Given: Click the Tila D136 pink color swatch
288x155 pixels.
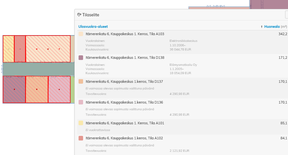Looking at the screenshot, I should tap(81, 102).
